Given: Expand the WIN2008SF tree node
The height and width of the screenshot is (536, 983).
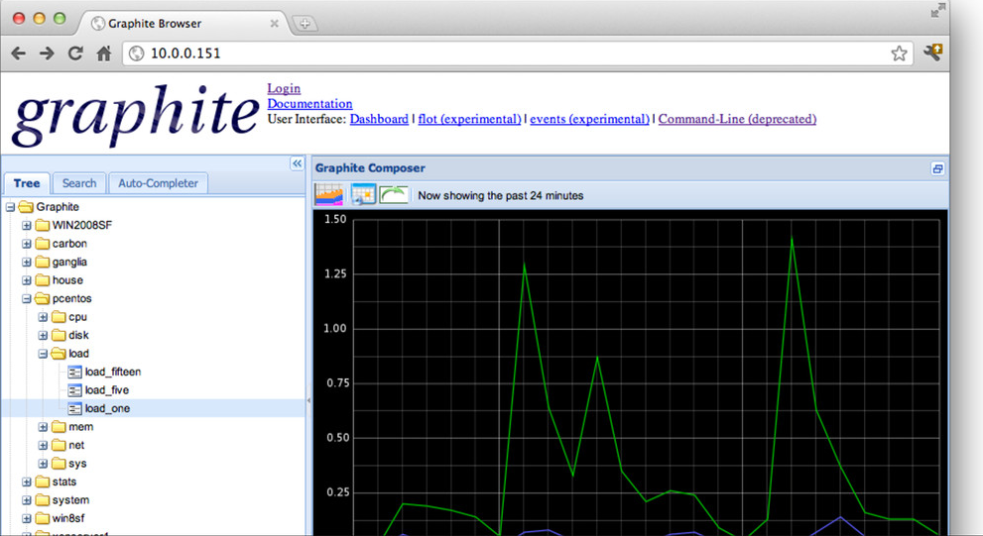Looking at the screenshot, I should coord(27,226).
